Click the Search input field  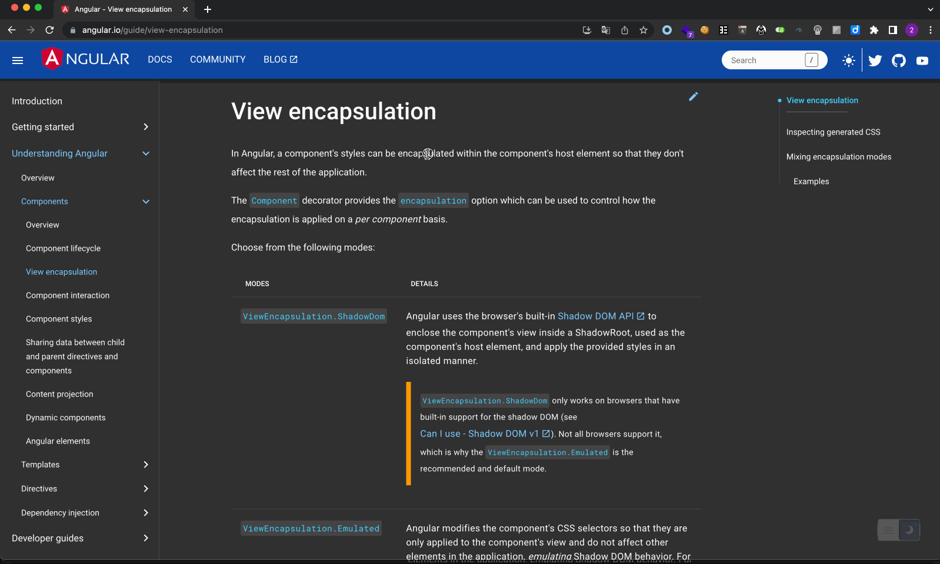[x=765, y=60]
